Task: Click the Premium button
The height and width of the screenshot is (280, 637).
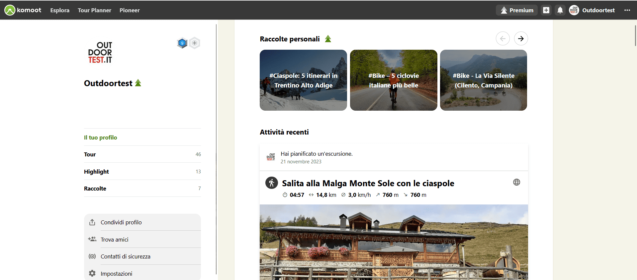Action: 517,10
